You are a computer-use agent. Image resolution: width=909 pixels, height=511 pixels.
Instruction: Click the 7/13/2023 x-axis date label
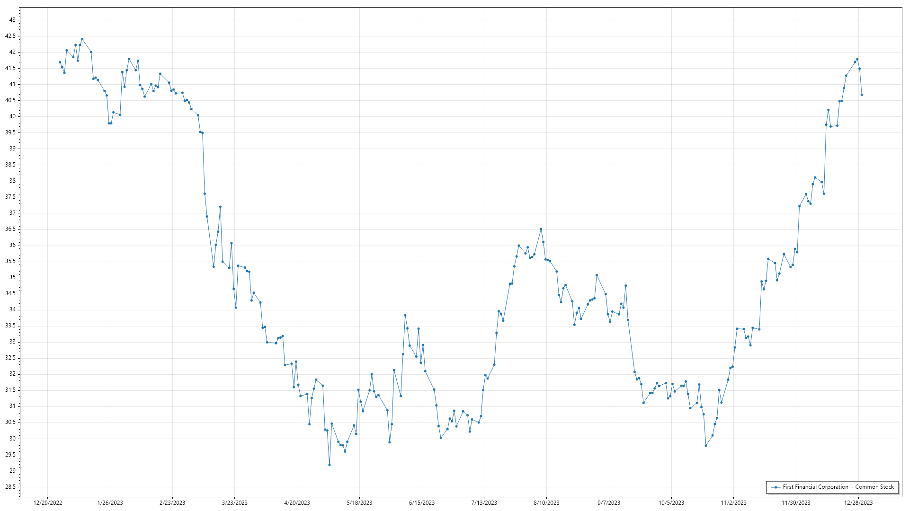(x=484, y=503)
